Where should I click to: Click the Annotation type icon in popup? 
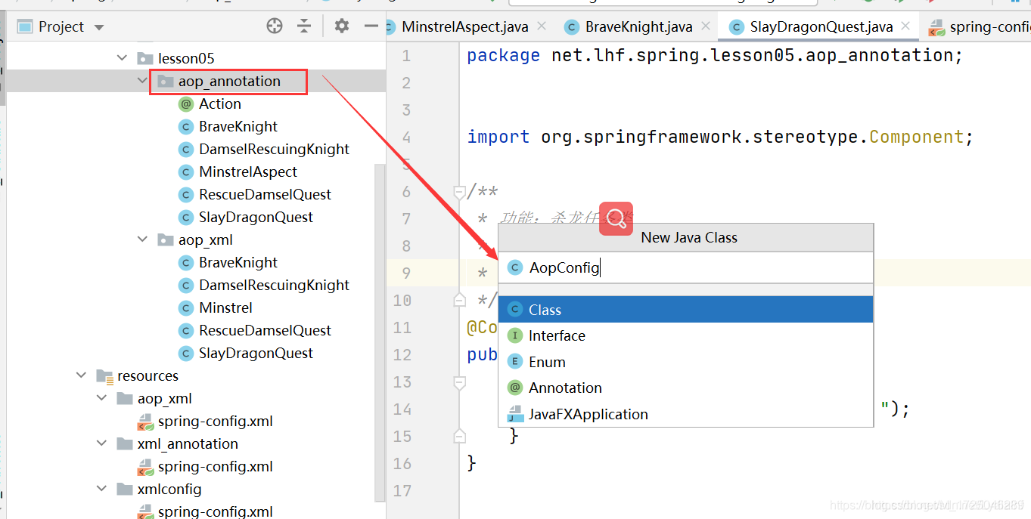[x=515, y=388]
